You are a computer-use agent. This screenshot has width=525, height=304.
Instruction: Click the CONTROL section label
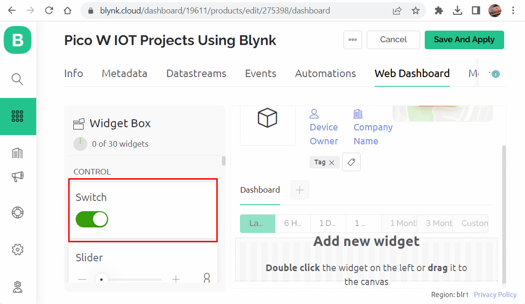point(92,172)
